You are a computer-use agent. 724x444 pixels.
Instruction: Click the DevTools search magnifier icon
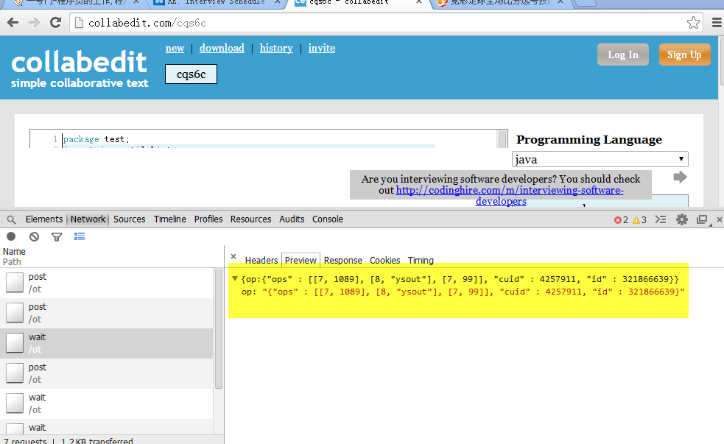coord(12,219)
